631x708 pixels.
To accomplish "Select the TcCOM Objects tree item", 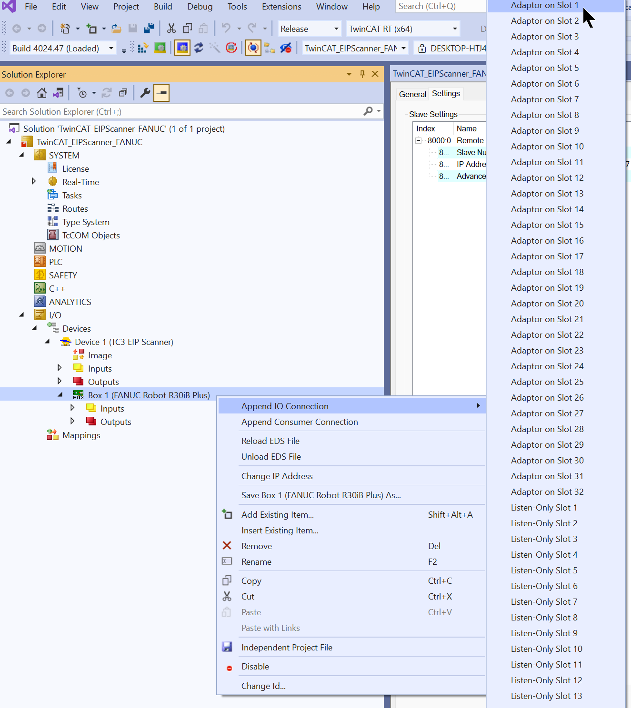I will [x=91, y=235].
